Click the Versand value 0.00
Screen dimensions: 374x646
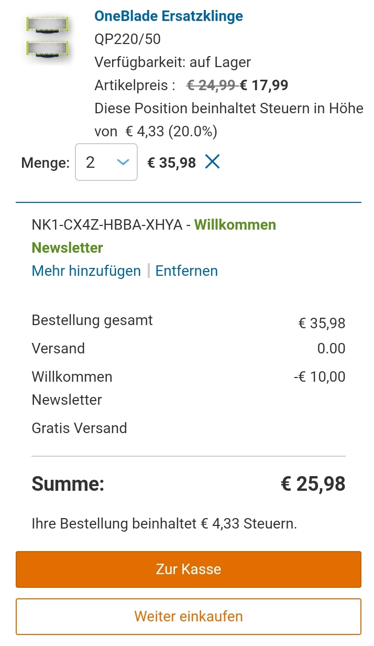coord(332,349)
